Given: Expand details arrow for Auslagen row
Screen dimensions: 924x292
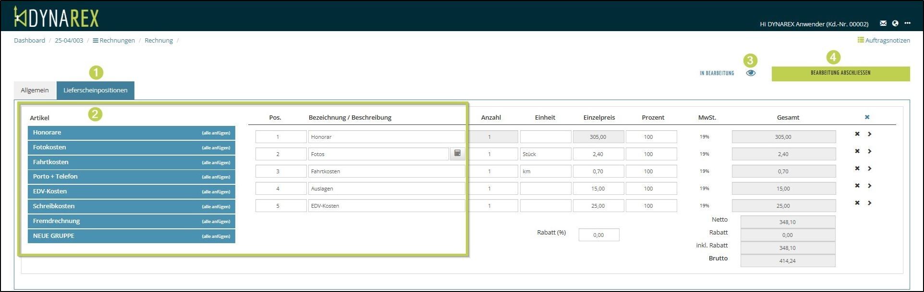Looking at the screenshot, I should coord(870,186).
